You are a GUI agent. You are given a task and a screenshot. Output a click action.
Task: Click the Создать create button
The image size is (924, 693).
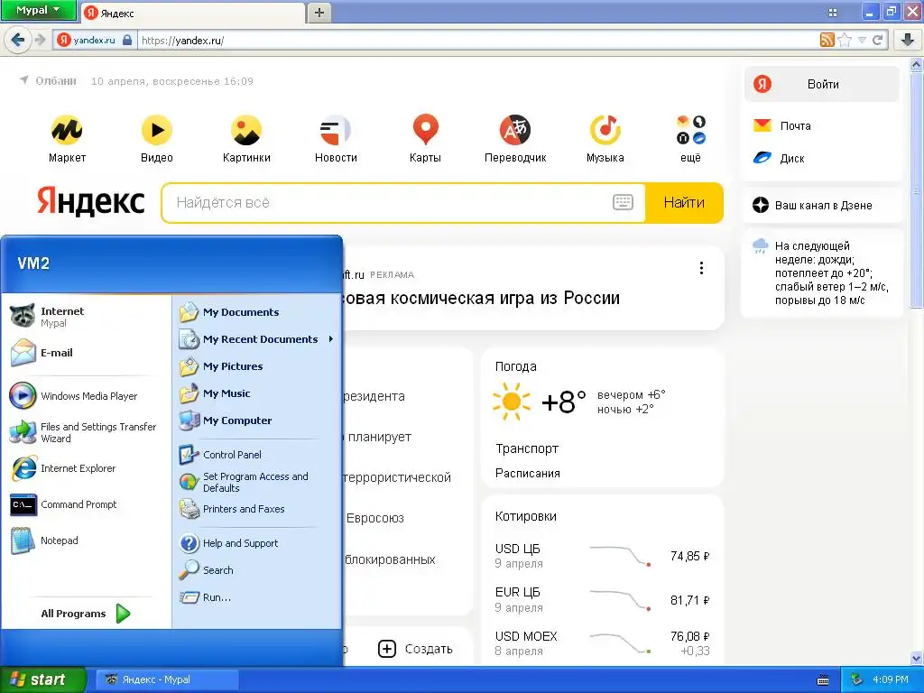point(415,649)
